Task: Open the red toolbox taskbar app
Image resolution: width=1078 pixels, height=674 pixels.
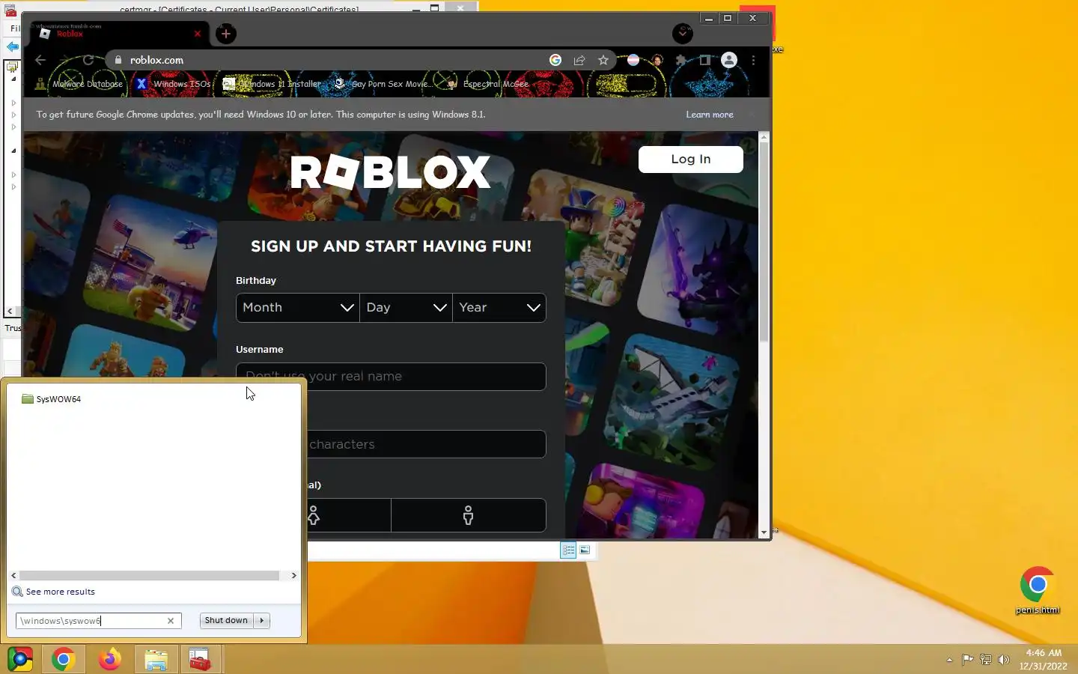Action: tap(200, 660)
